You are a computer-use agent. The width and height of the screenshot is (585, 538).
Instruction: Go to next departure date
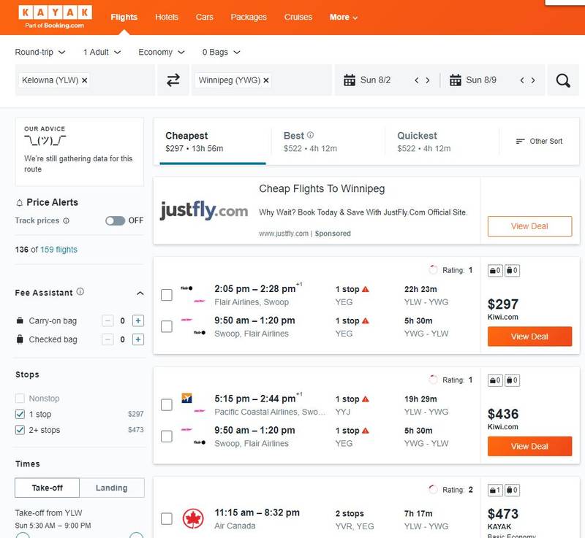click(x=428, y=80)
